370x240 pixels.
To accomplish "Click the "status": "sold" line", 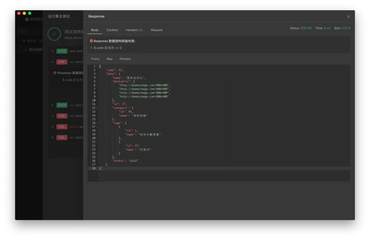I will pyautogui.click(x=125, y=161).
